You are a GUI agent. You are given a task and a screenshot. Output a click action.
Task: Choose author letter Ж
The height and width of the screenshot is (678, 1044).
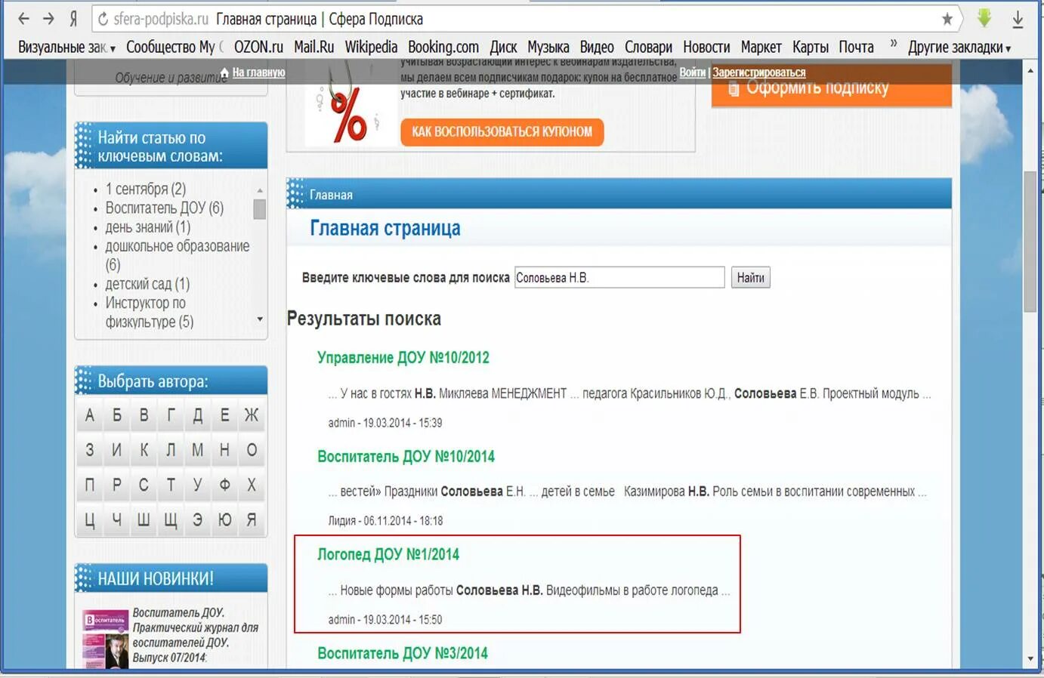(252, 415)
